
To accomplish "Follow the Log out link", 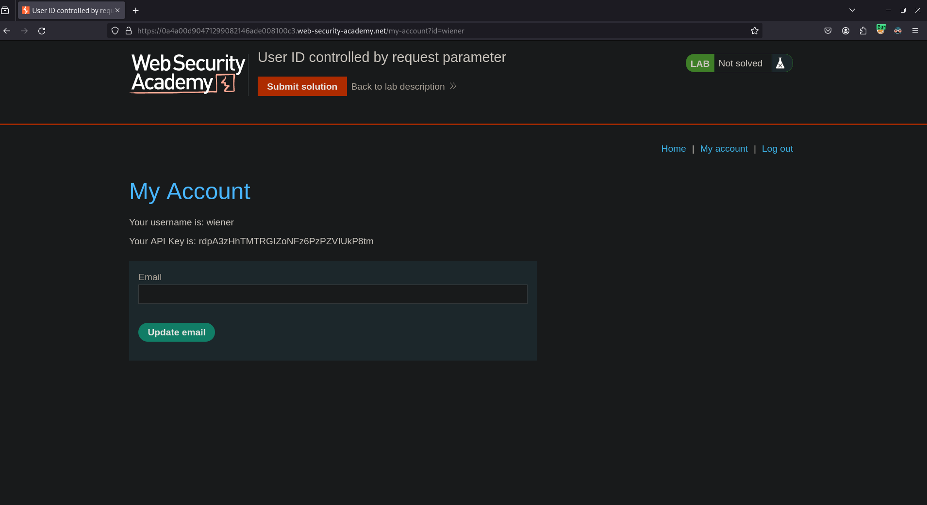I will [x=777, y=149].
